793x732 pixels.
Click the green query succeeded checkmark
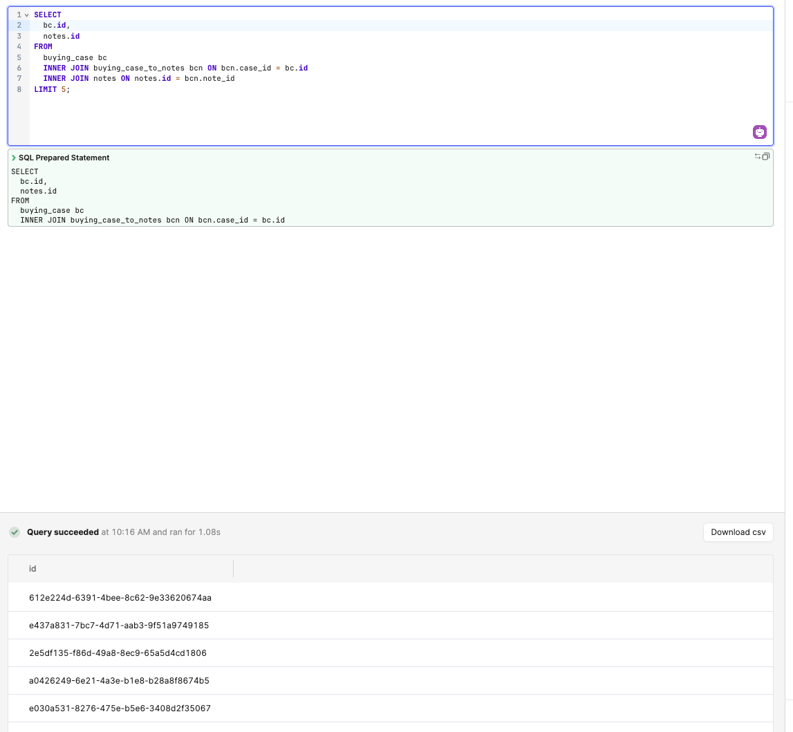pyautogui.click(x=14, y=532)
